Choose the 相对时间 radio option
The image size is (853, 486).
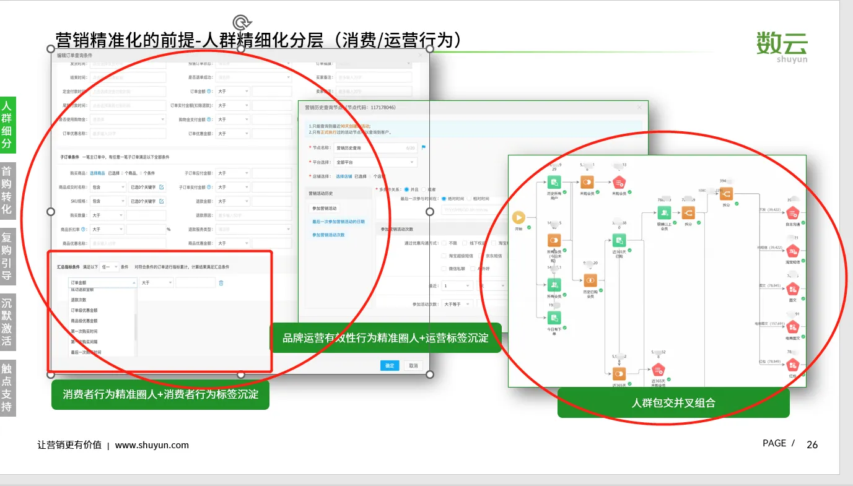coord(469,199)
